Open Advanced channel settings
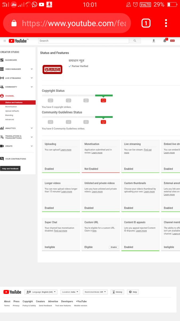 pyautogui.click(x=10, y=120)
